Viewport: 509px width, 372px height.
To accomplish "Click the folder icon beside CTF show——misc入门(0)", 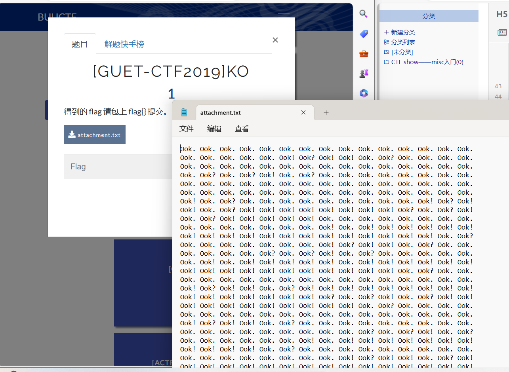I will click(387, 62).
